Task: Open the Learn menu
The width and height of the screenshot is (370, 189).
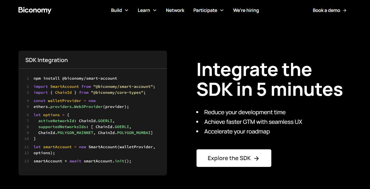Action: [x=147, y=10]
